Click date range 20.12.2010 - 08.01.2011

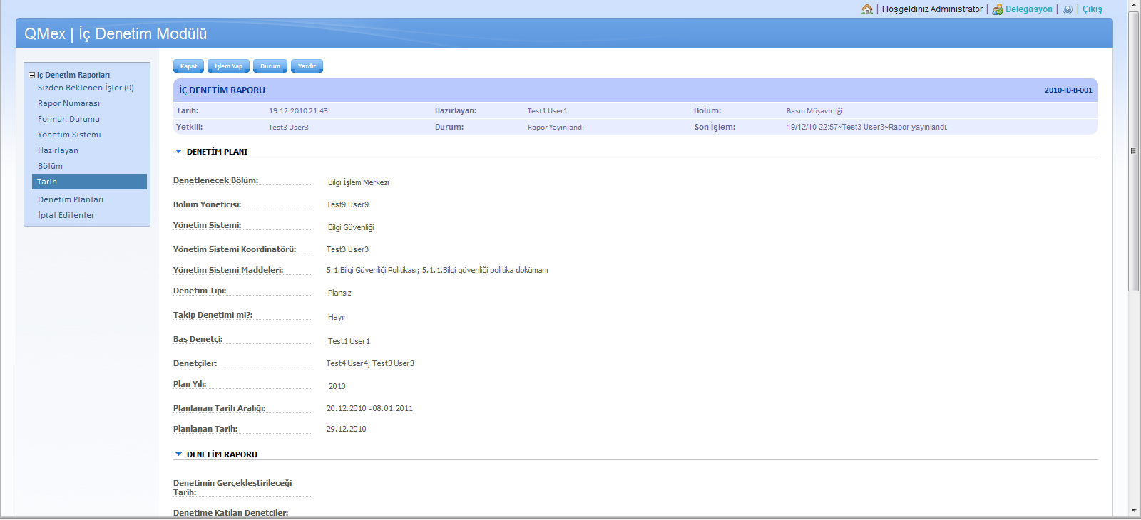[369, 409]
